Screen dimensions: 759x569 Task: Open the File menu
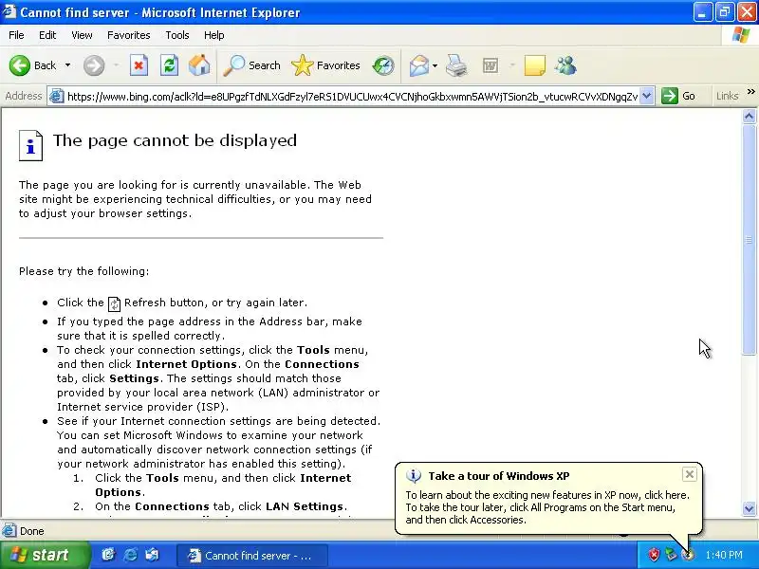(x=16, y=35)
